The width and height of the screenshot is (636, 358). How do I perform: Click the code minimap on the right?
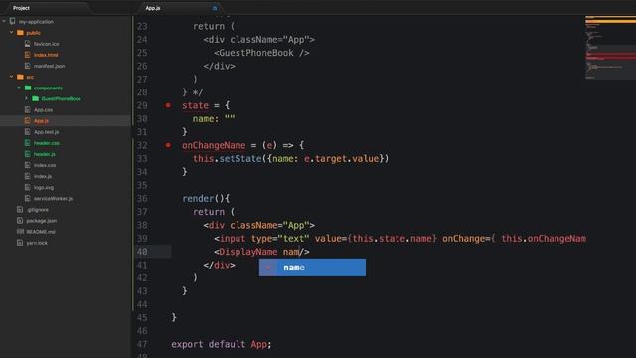610,47
